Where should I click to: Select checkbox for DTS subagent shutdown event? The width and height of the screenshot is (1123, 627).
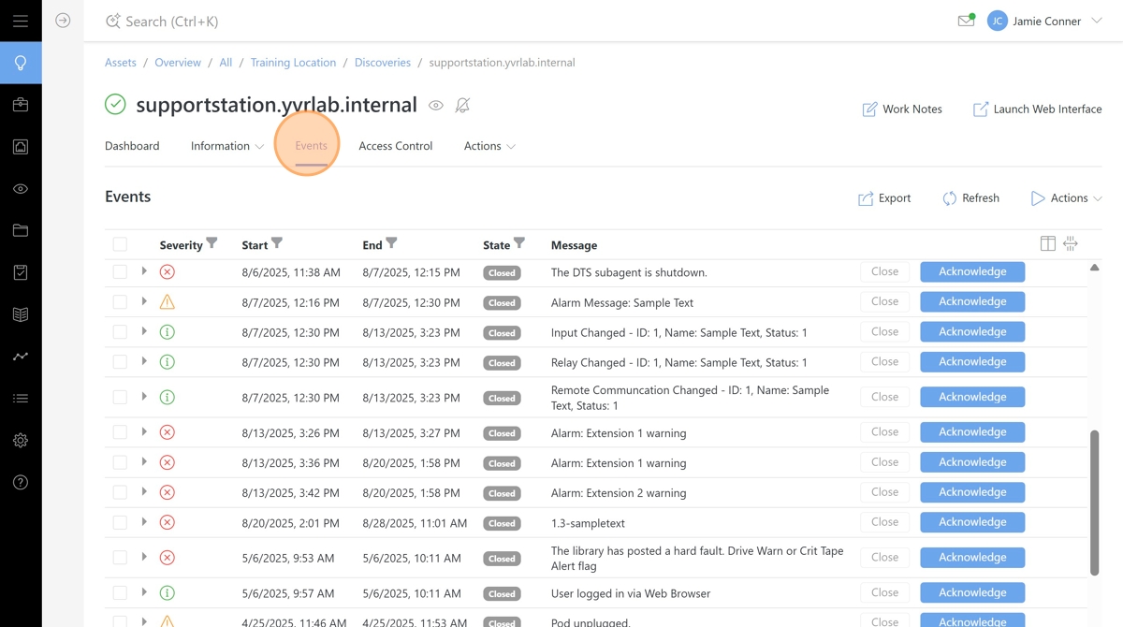click(120, 272)
